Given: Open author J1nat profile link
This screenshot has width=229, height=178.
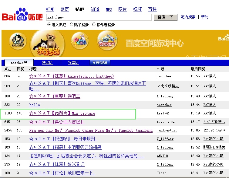Looking at the screenshot, I should tap(162, 173).
